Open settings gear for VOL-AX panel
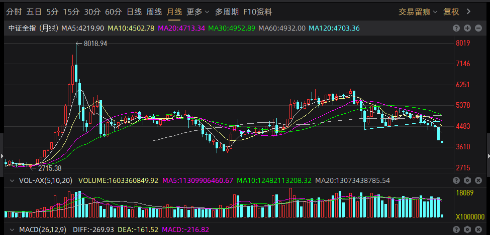 pos(467,180)
